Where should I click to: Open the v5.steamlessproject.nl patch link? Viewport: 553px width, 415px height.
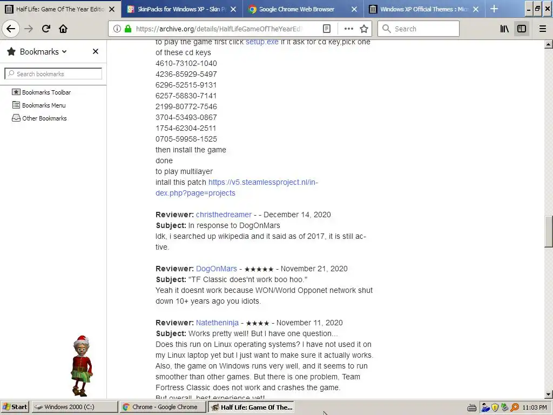(237, 188)
